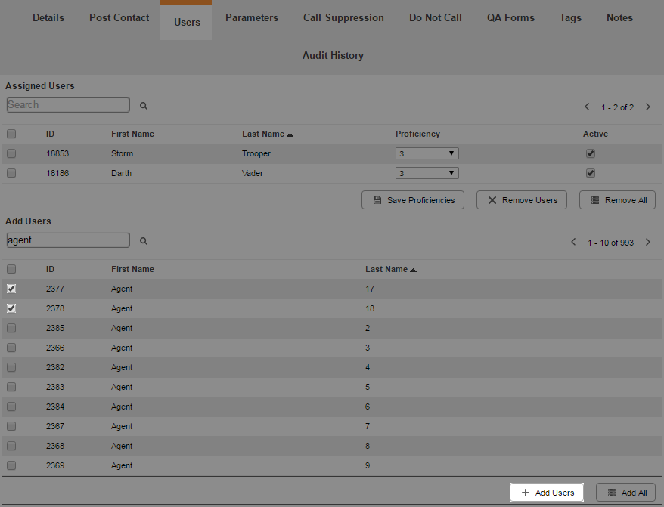Click the Add Users search magnifier icon
Screen dimensions: 664x507
pyautogui.click(x=144, y=241)
